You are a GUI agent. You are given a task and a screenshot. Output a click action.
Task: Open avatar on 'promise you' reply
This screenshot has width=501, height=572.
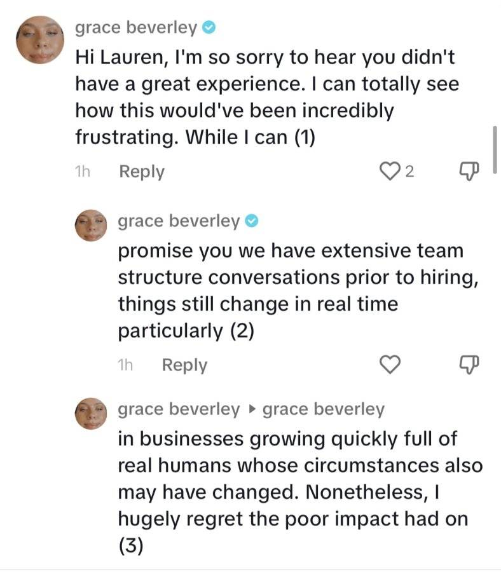pyautogui.click(x=91, y=225)
